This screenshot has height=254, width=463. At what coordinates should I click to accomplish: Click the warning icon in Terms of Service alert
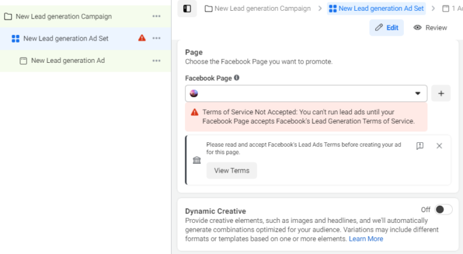195,112
